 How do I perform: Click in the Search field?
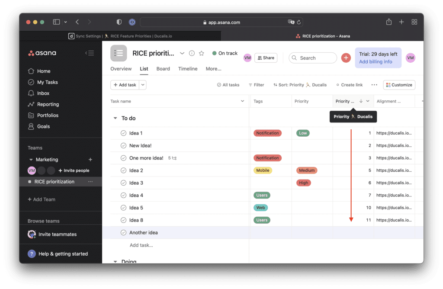(x=312, y=58)
